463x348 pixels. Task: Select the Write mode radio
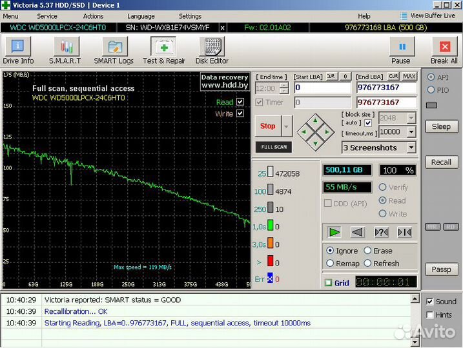point(382,213)
